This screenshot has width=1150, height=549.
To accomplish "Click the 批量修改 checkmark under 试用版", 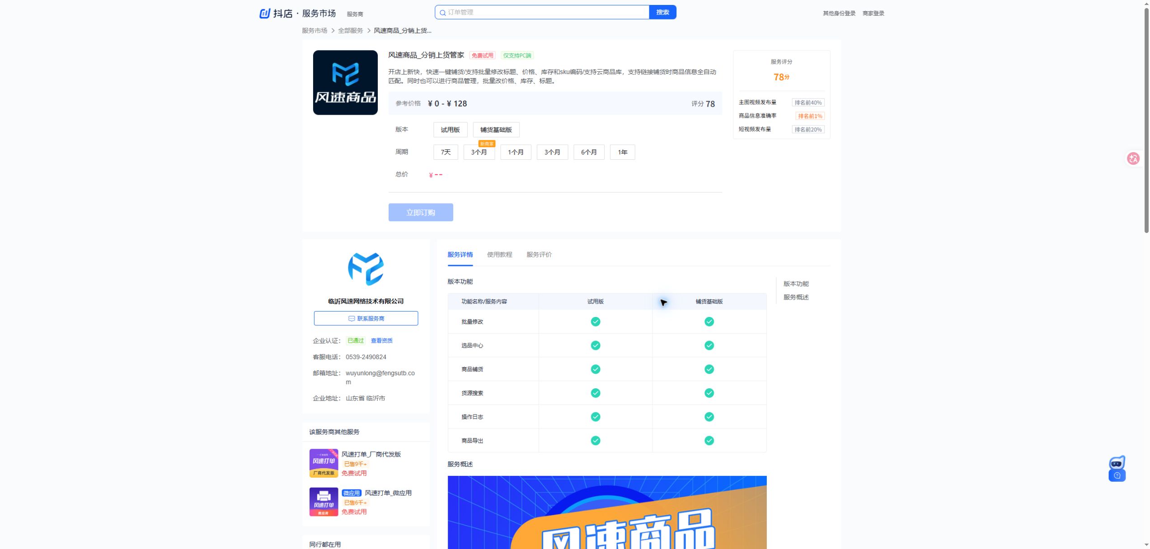I will (x=596, y=321).
